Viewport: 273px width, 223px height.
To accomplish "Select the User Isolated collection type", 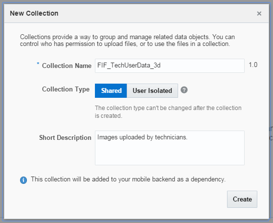I will [152, 90].
